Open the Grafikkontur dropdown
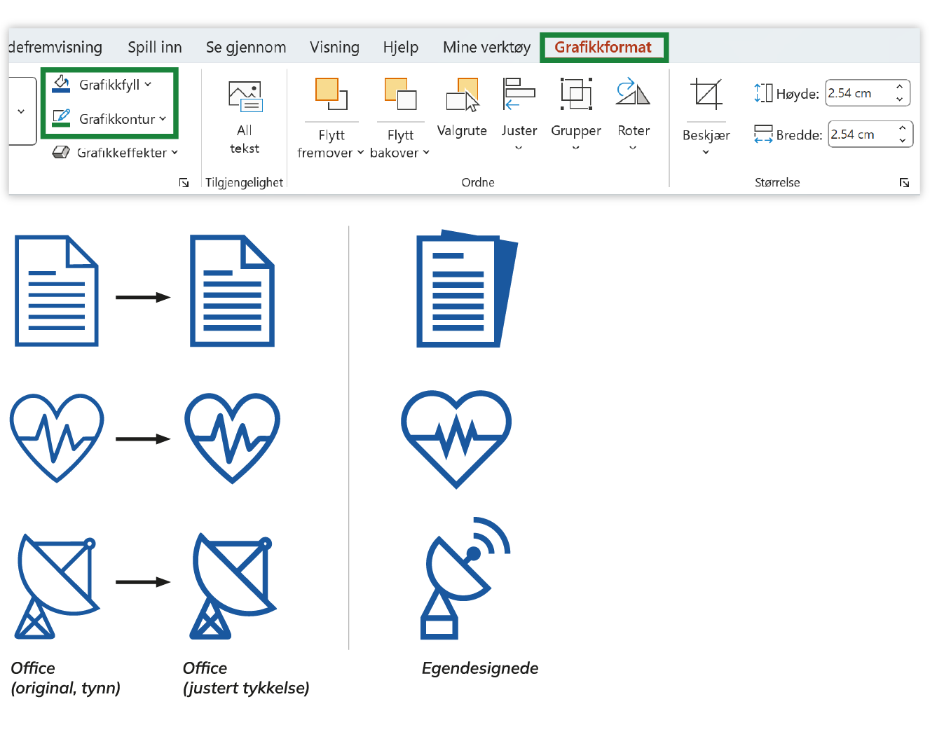Image resolution: width=937 pixels, height=746 pixels. (162, 119)
